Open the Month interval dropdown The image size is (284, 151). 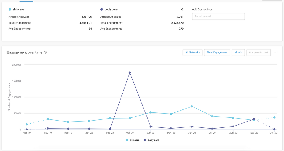(238, 52)
